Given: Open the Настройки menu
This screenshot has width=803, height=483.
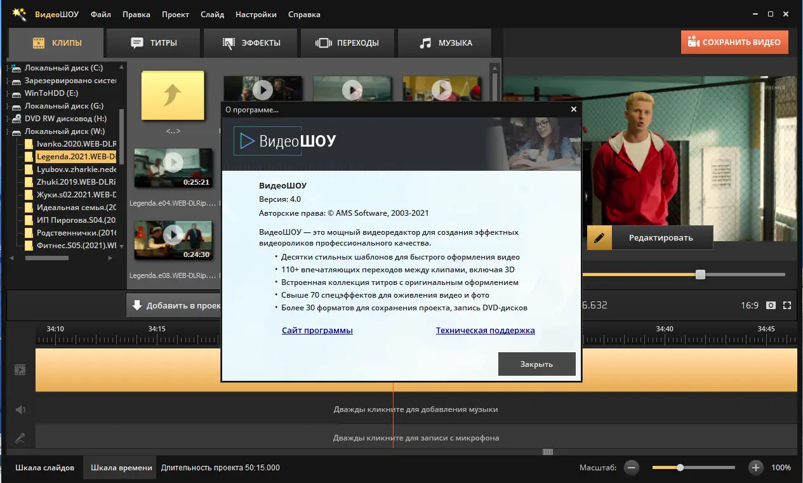Looking at the screenshot, I should click(x=256, y=14).
